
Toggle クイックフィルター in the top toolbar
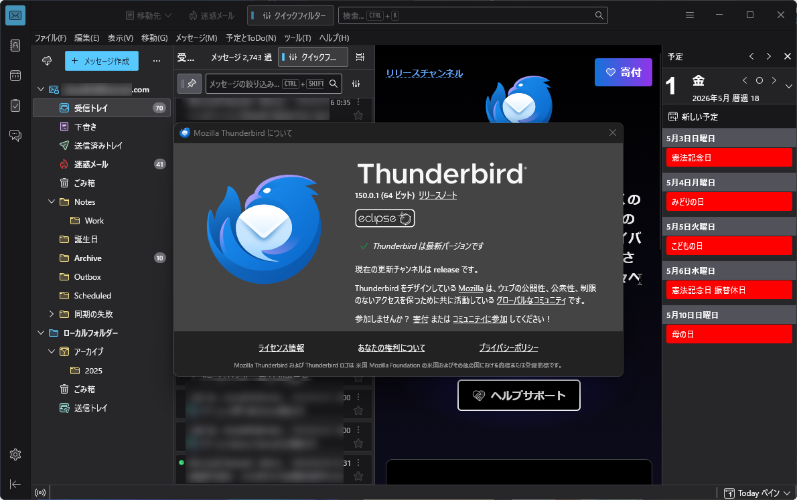pyautogui.click(x=290, y=16)
